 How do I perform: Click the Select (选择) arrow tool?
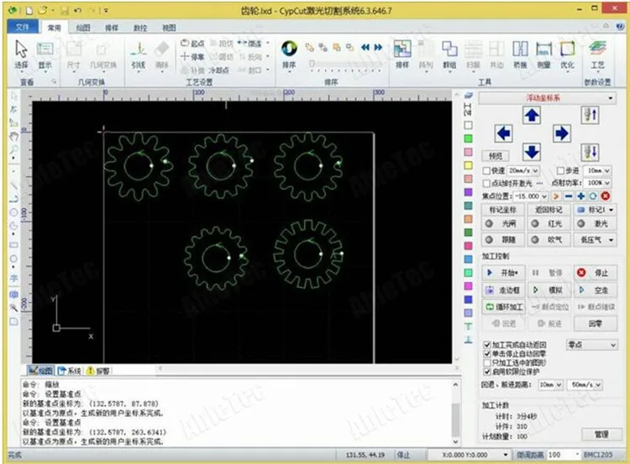click(x=21, y=52)
